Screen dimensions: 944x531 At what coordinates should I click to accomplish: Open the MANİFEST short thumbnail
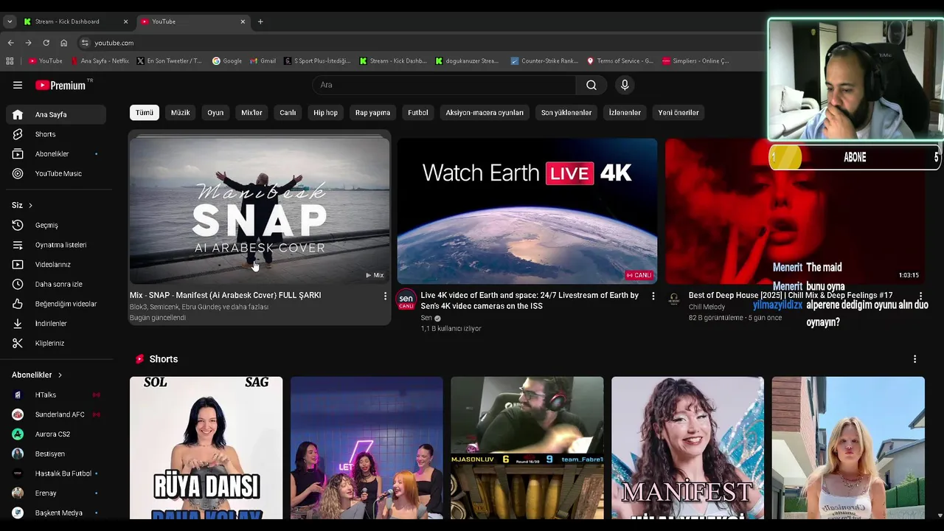coord(687,448)
